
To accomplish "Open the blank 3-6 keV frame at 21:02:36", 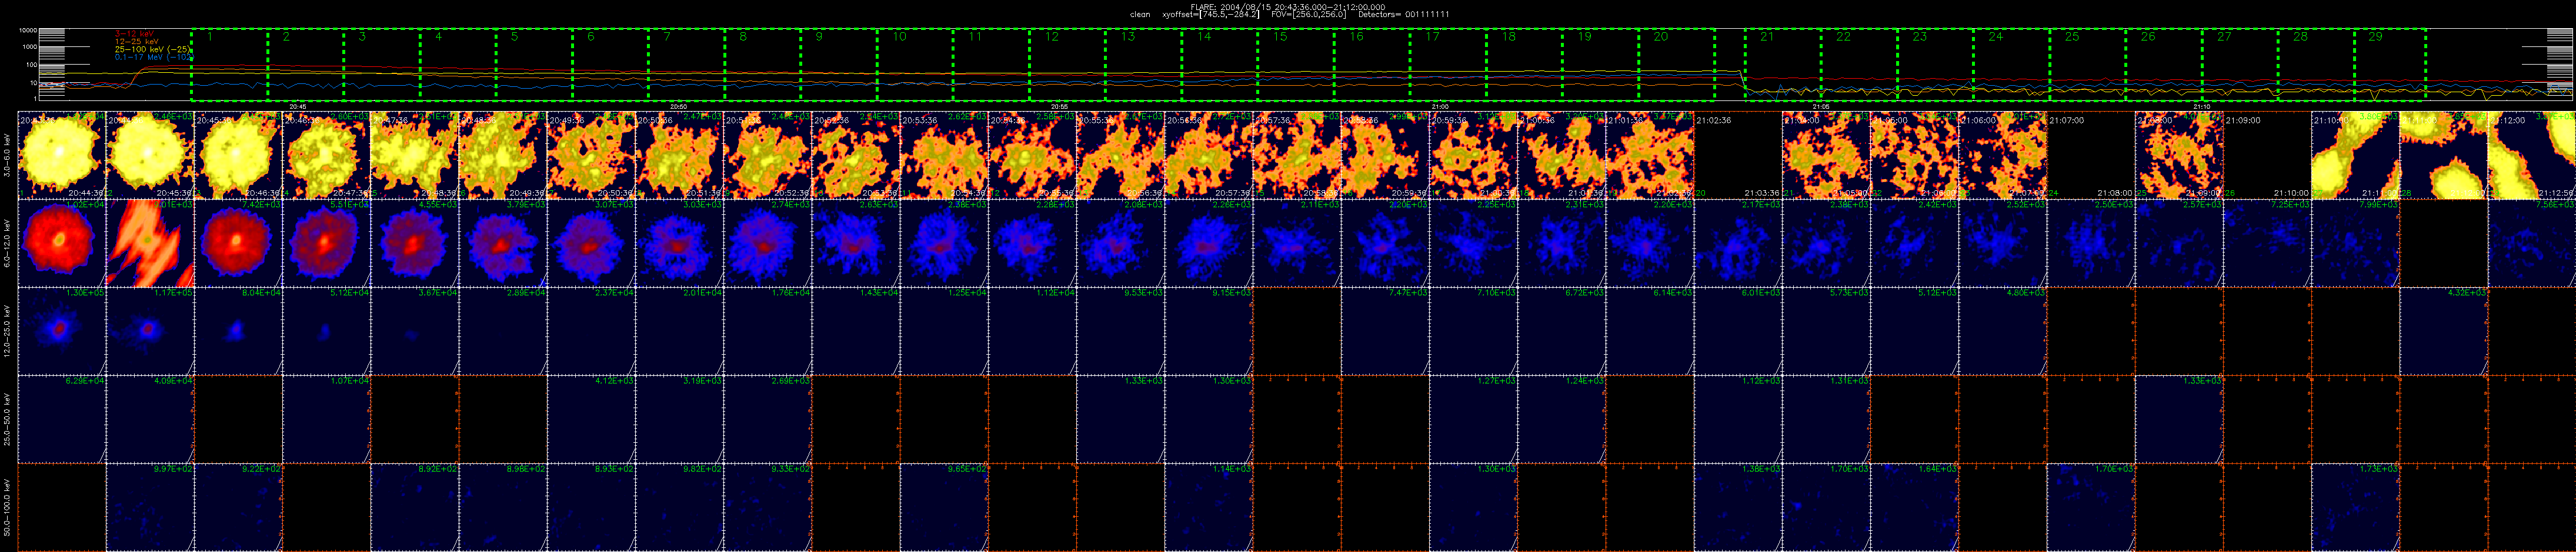I will coord(1738,154).
